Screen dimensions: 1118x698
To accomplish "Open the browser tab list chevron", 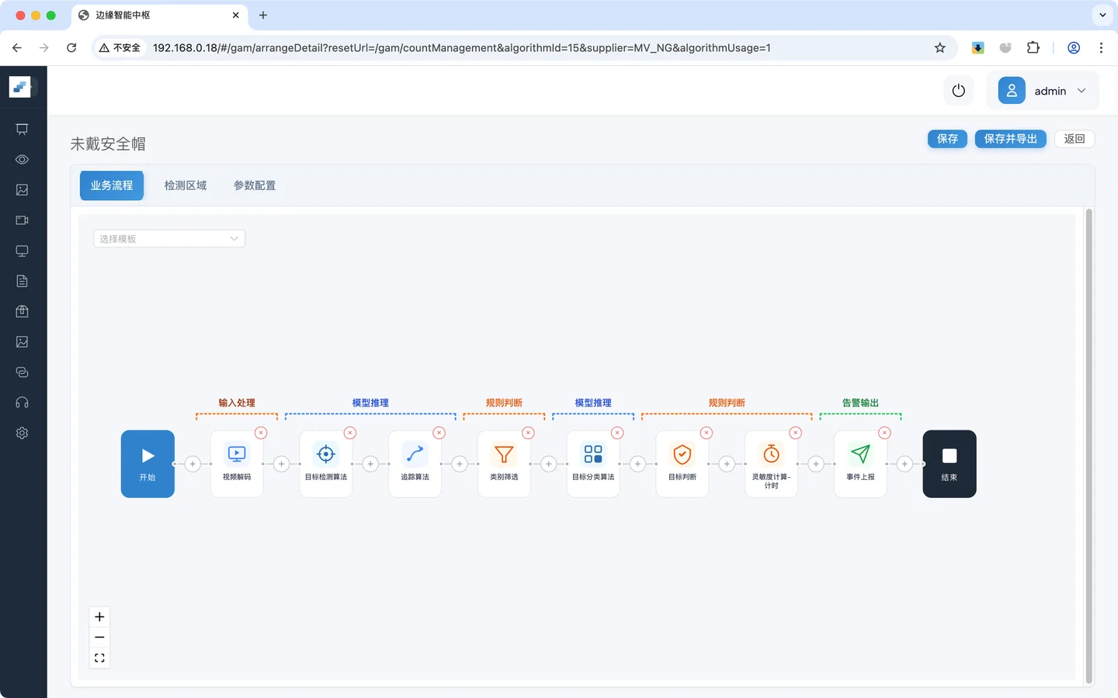I will pos(1102,15).
